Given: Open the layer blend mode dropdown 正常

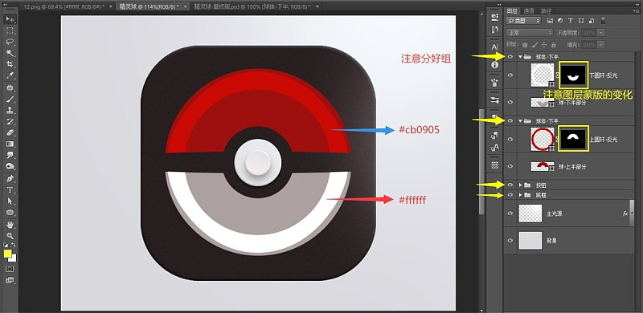Looking at the screenshot, I should click(x=530, y=33).
